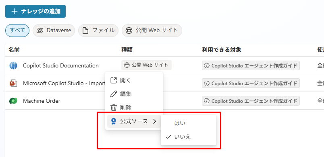Select はい in the 公式ソース submenu

[x=189, y=123]
